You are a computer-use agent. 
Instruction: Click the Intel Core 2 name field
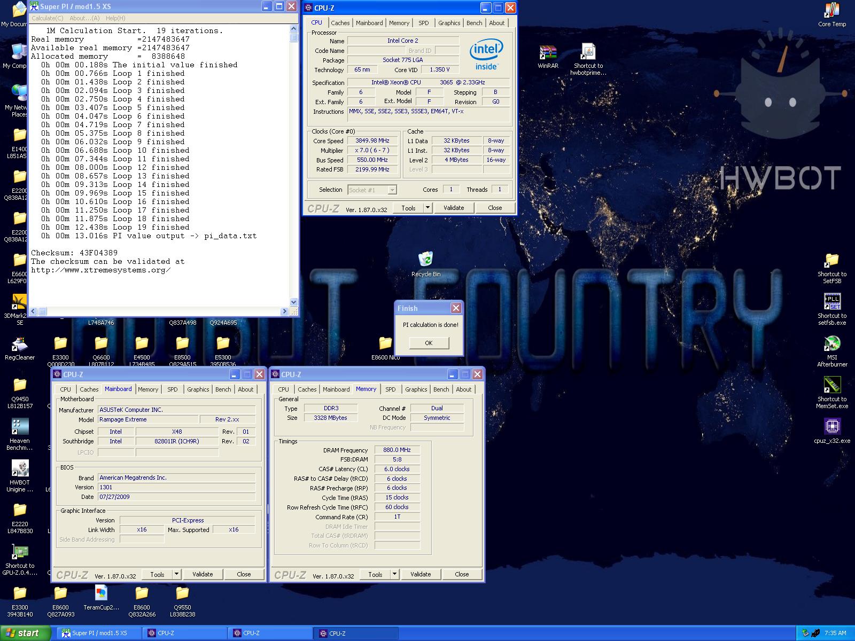(x=403, y=41)
